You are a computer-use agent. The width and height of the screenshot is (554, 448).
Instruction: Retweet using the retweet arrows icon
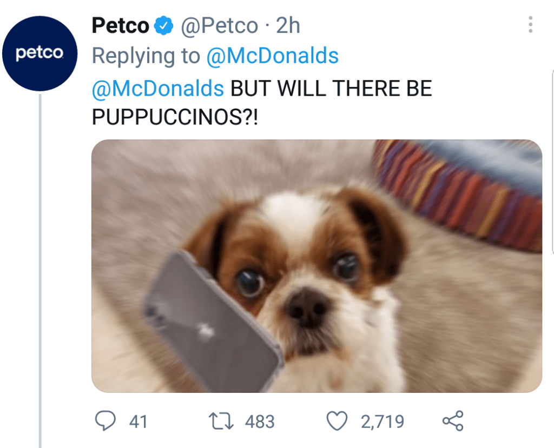pyautogui.click(x=221, y=422)
